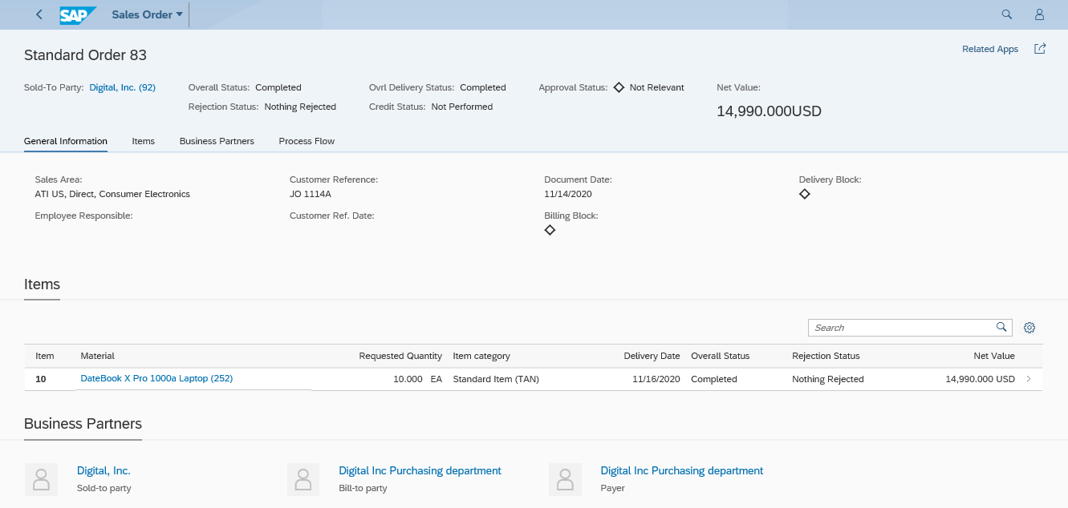Screen dimensions: 1068x508
Task: Click the SAP logo
Action: [78, 14]
